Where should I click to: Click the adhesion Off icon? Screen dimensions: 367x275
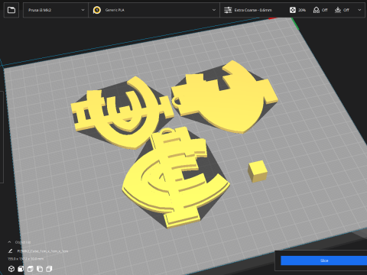(x=338, y=10)
